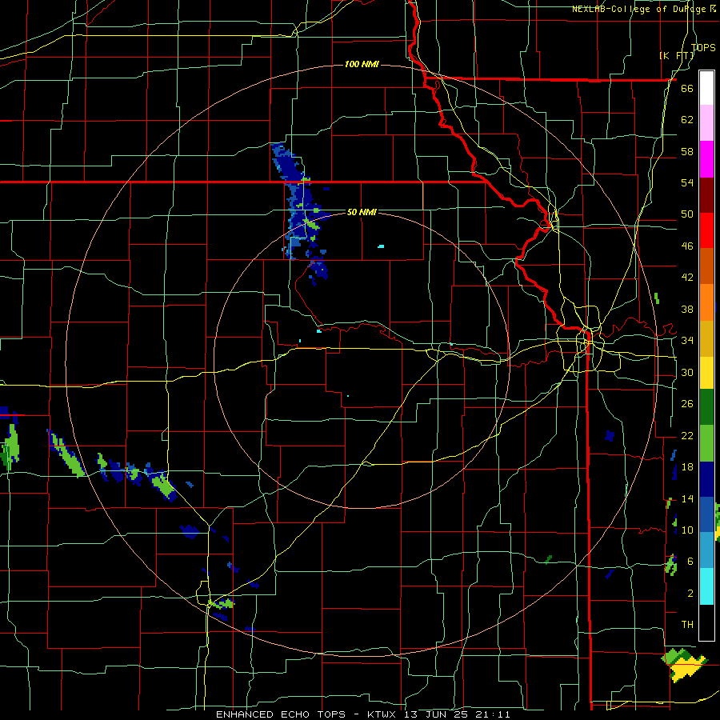720x720 pixels.
Task: Click the 50 NMI range ring label
Action: [x=362, y=212]
